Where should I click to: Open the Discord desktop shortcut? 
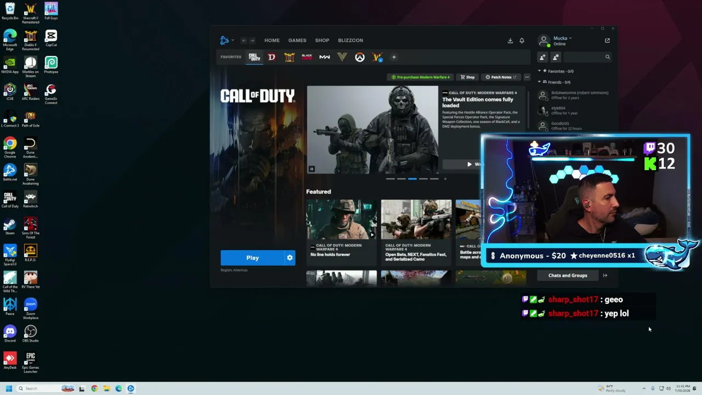(x=10, y=334)
